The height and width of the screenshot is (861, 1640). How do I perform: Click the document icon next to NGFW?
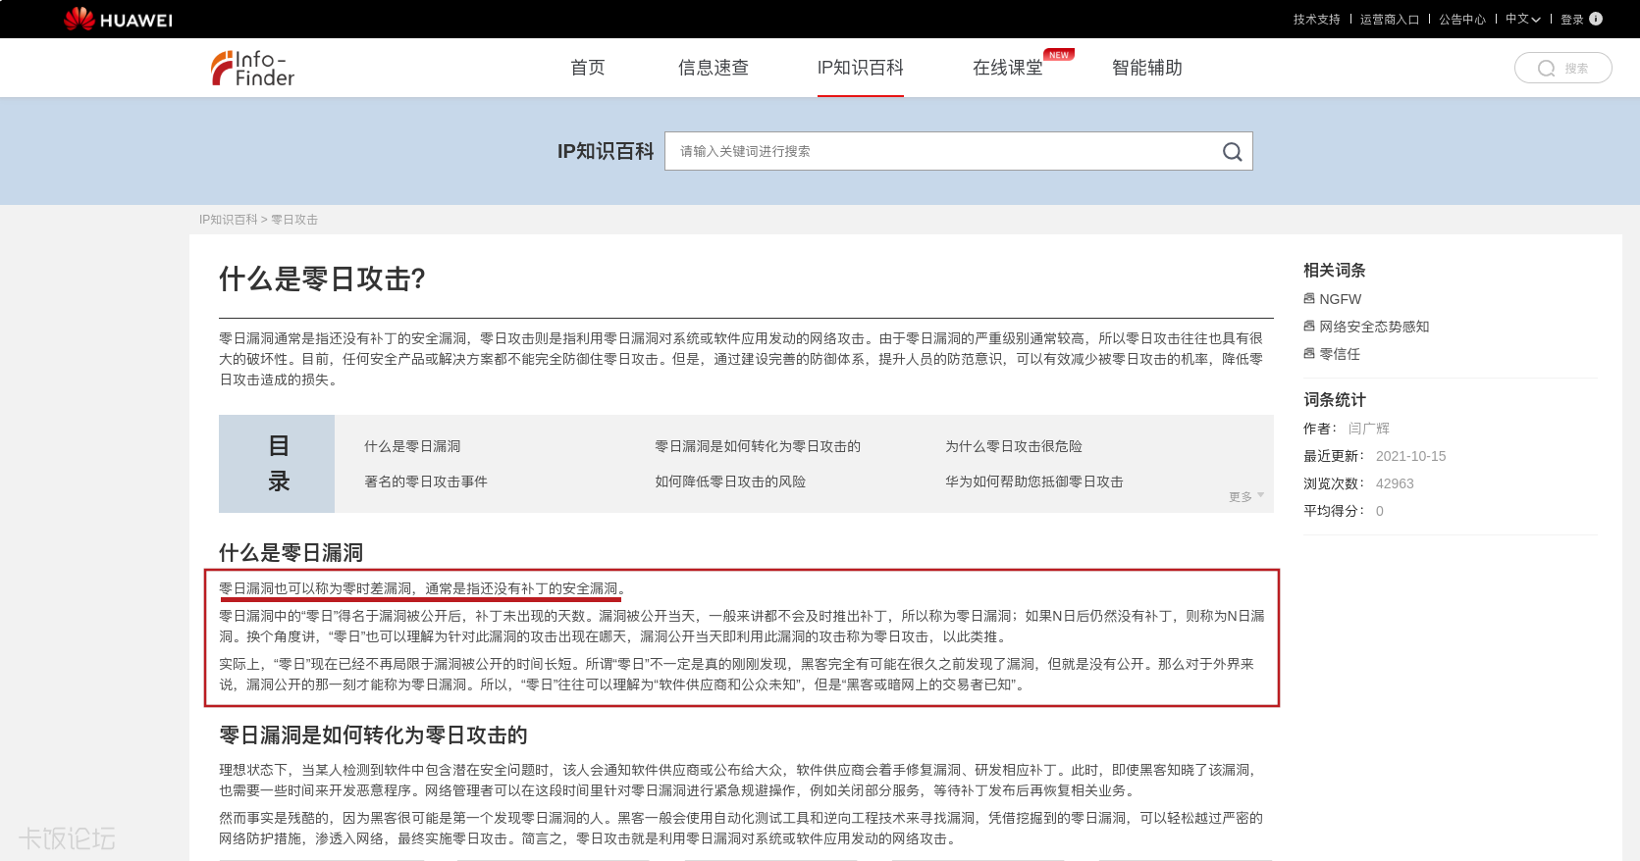[x=1309, y=298]
